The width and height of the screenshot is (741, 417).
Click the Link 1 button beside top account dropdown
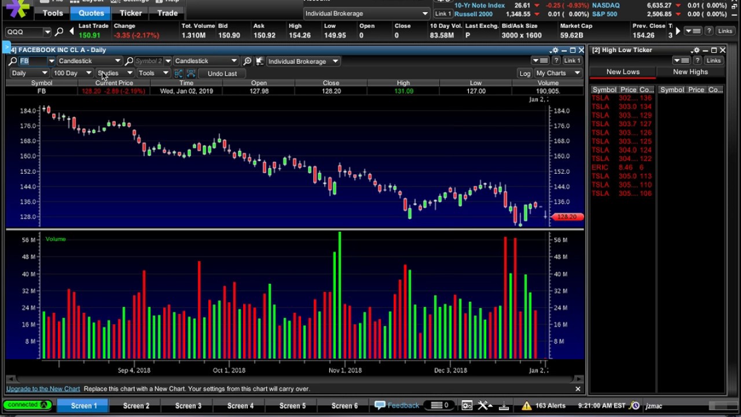[x=443, y=13]
